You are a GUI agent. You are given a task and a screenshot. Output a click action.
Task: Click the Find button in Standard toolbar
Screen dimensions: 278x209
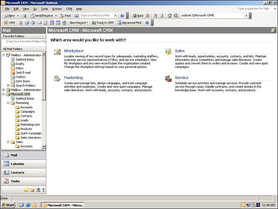(x=65, y=16)
